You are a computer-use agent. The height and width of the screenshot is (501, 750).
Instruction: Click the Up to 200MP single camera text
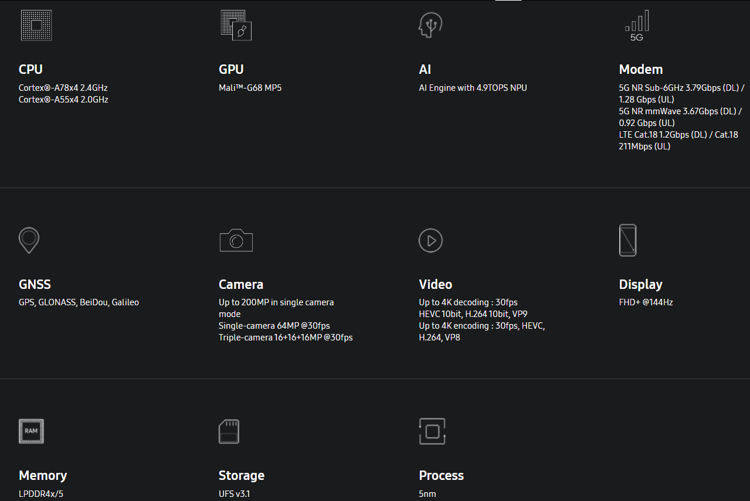coord(276,308)
